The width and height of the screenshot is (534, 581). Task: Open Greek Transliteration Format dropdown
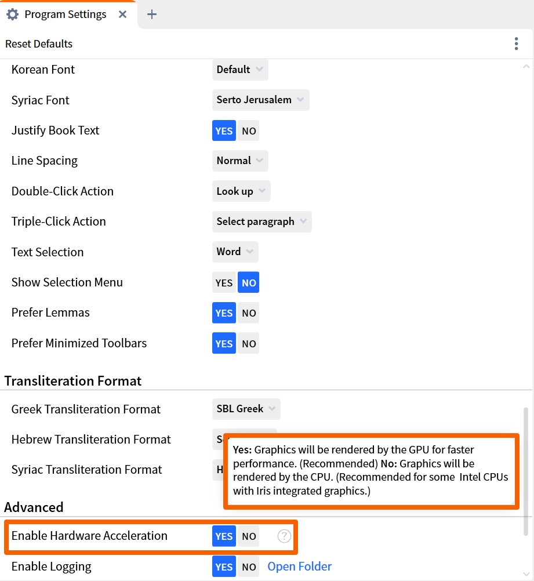[246, 409]
